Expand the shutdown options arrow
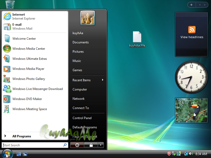Screen dimensions: 211x158 point(101,145)
